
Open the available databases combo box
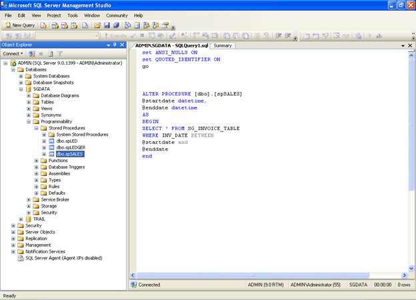[67, 35]
